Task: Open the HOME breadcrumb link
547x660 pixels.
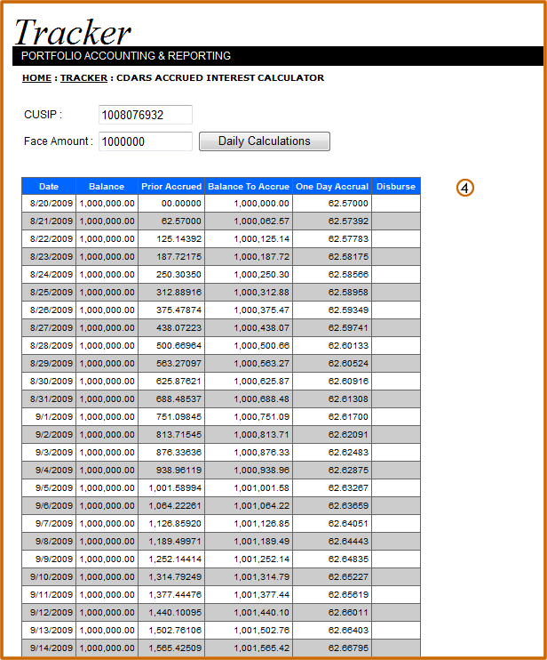Action: [x=36, y=78]
